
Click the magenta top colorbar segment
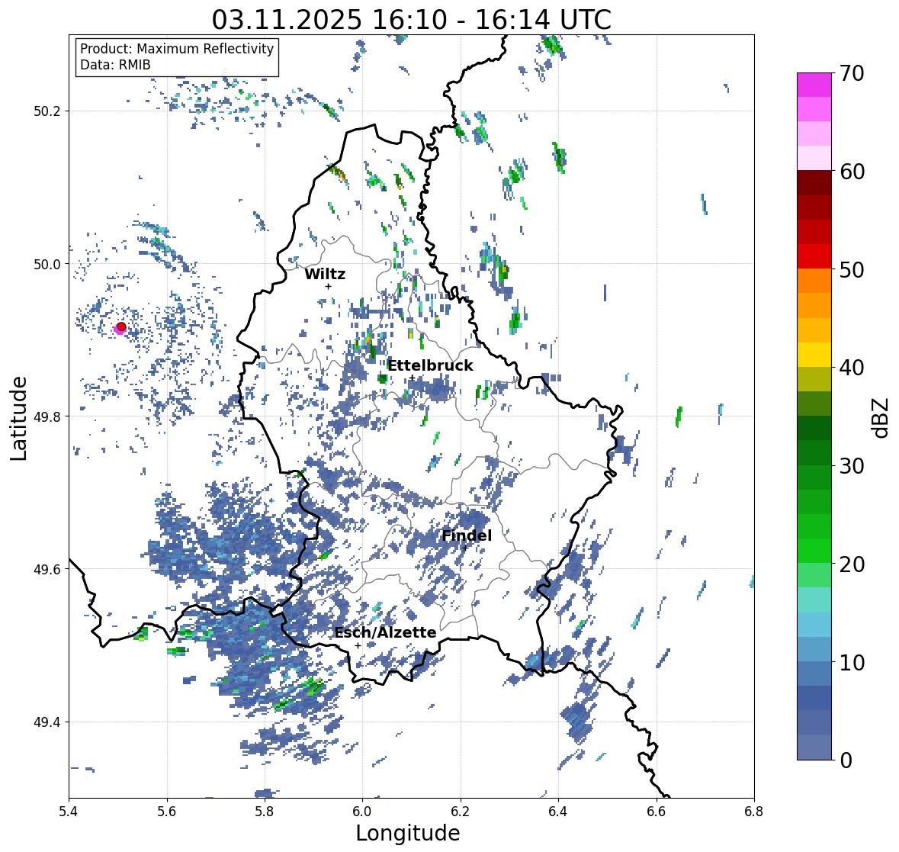[814, 85]
